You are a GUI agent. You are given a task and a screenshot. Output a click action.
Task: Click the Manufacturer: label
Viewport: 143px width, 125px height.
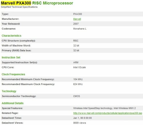(x=10, y=19)
